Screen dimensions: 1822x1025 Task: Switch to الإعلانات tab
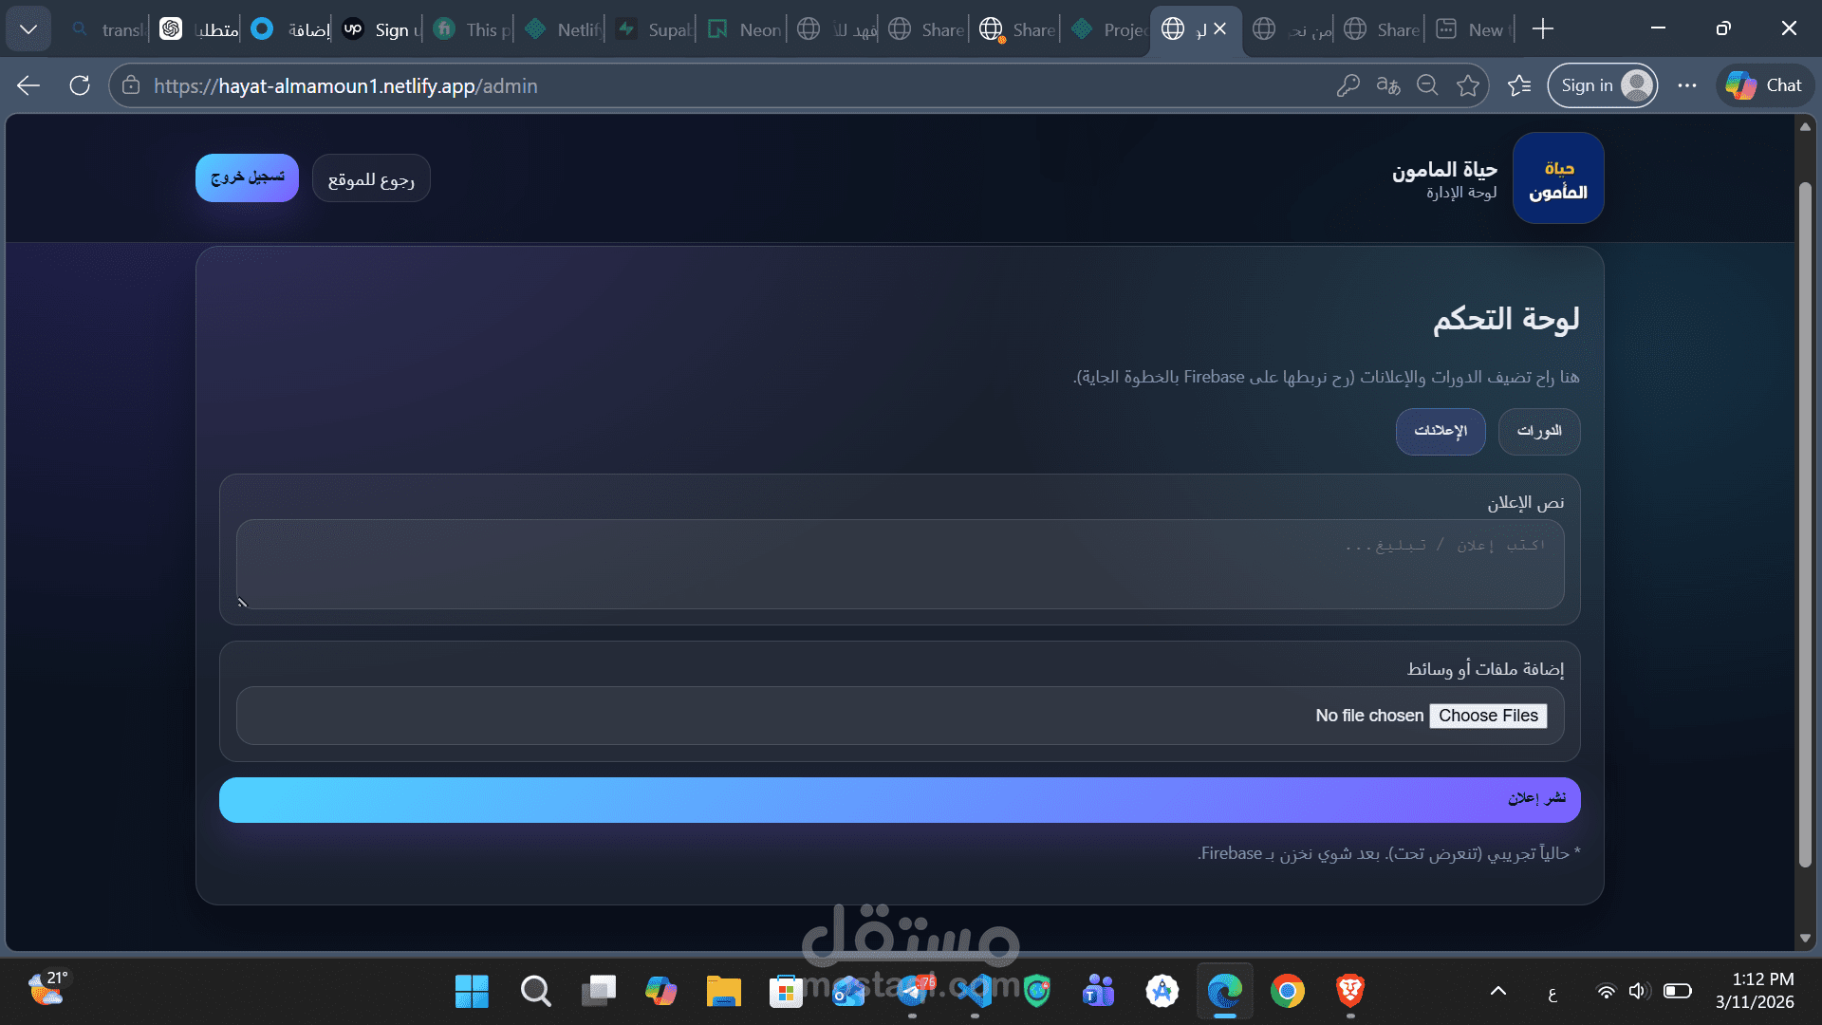click(x=1440, y=431)
